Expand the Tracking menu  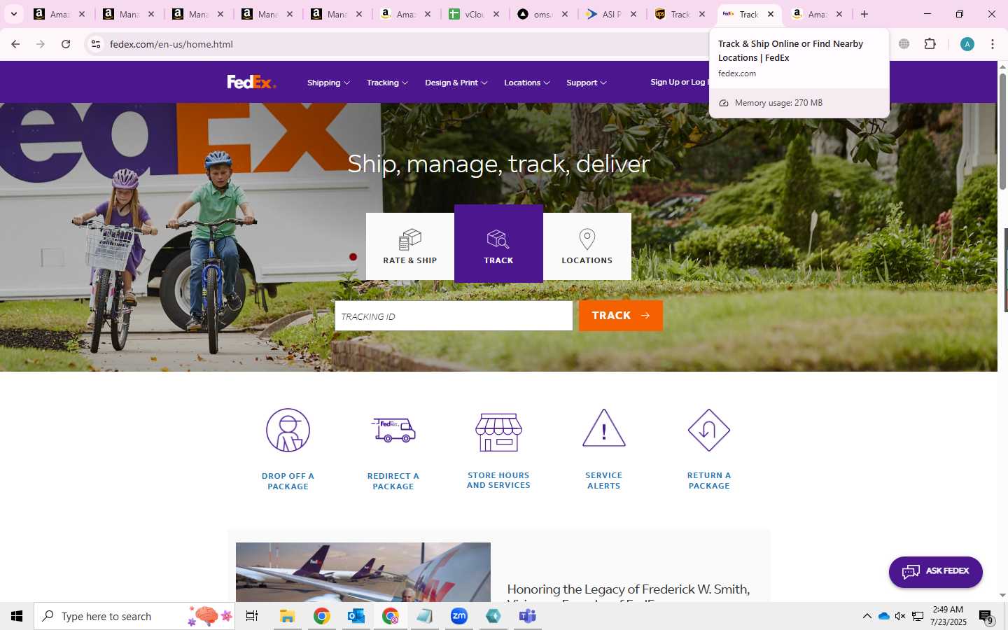[x=387, y=83]
